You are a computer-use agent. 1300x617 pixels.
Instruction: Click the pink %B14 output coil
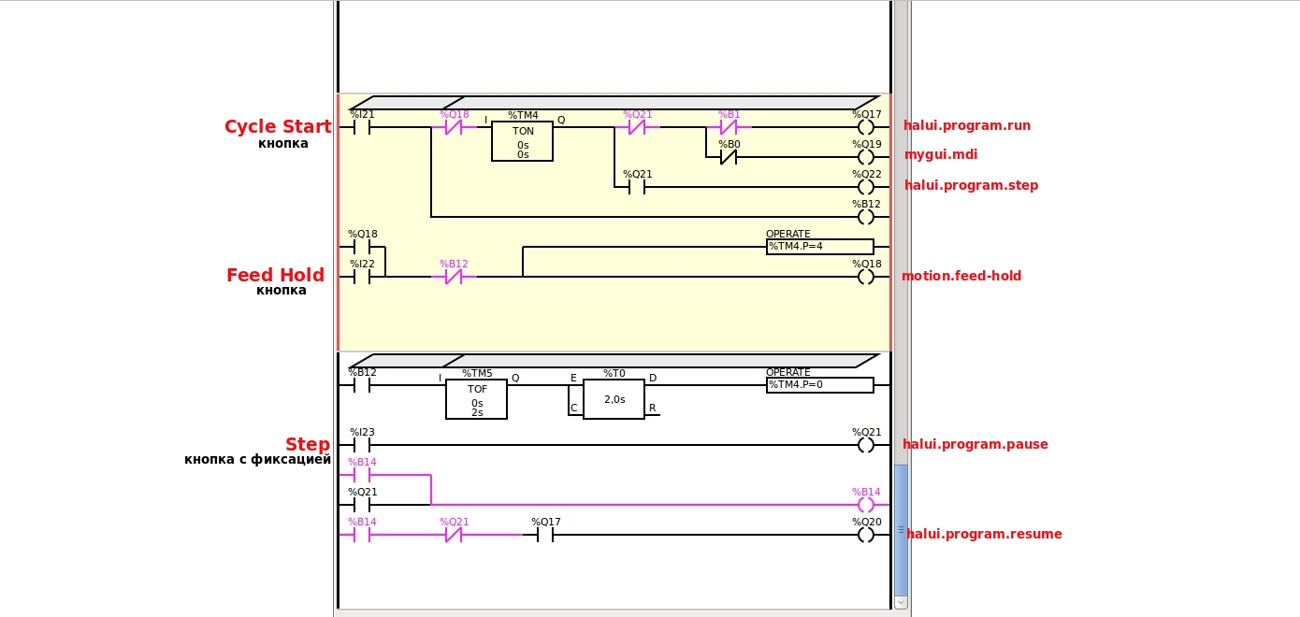coord(866,505)
